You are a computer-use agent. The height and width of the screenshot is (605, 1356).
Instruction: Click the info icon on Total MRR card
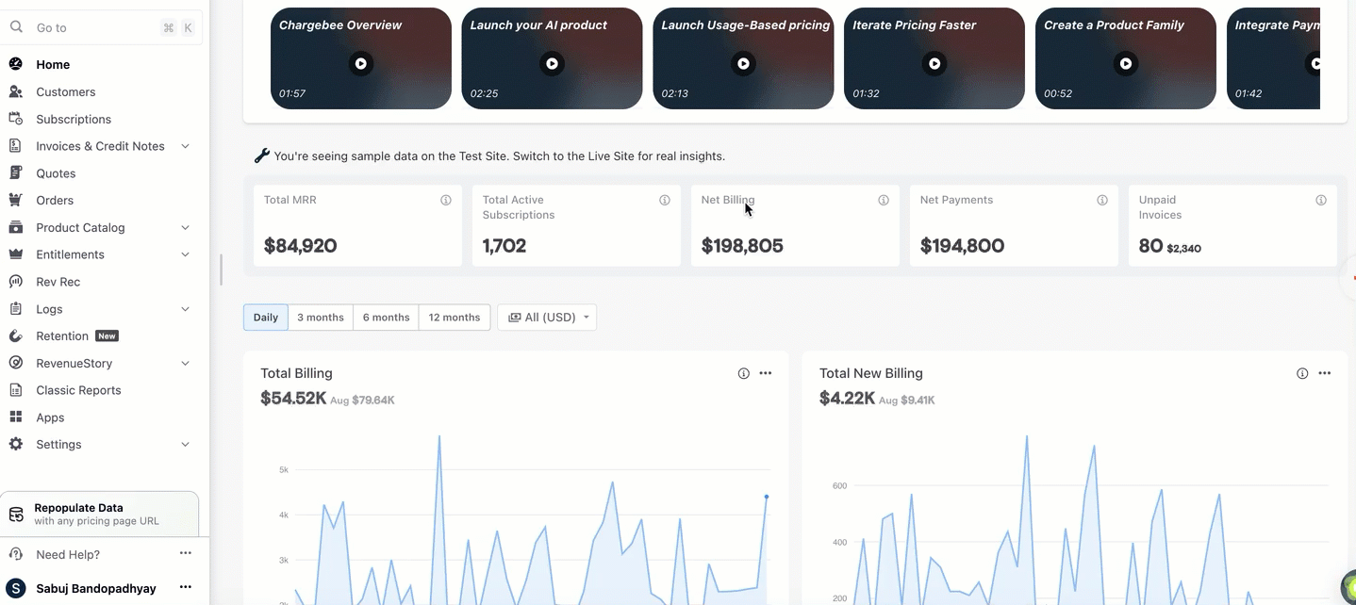pos(446,200)
